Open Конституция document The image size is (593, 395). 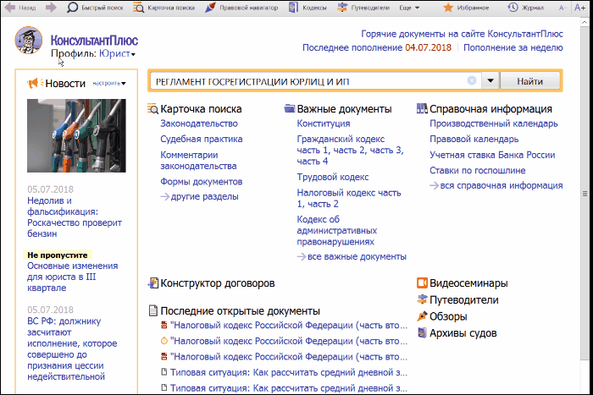coord(324,123)
